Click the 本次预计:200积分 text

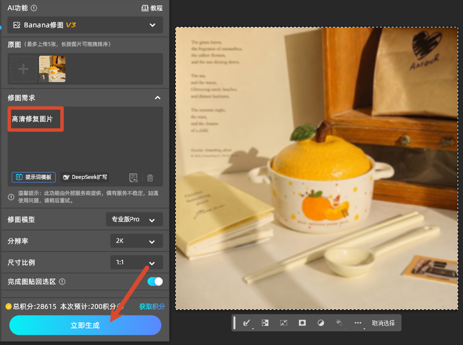point(88,306)
